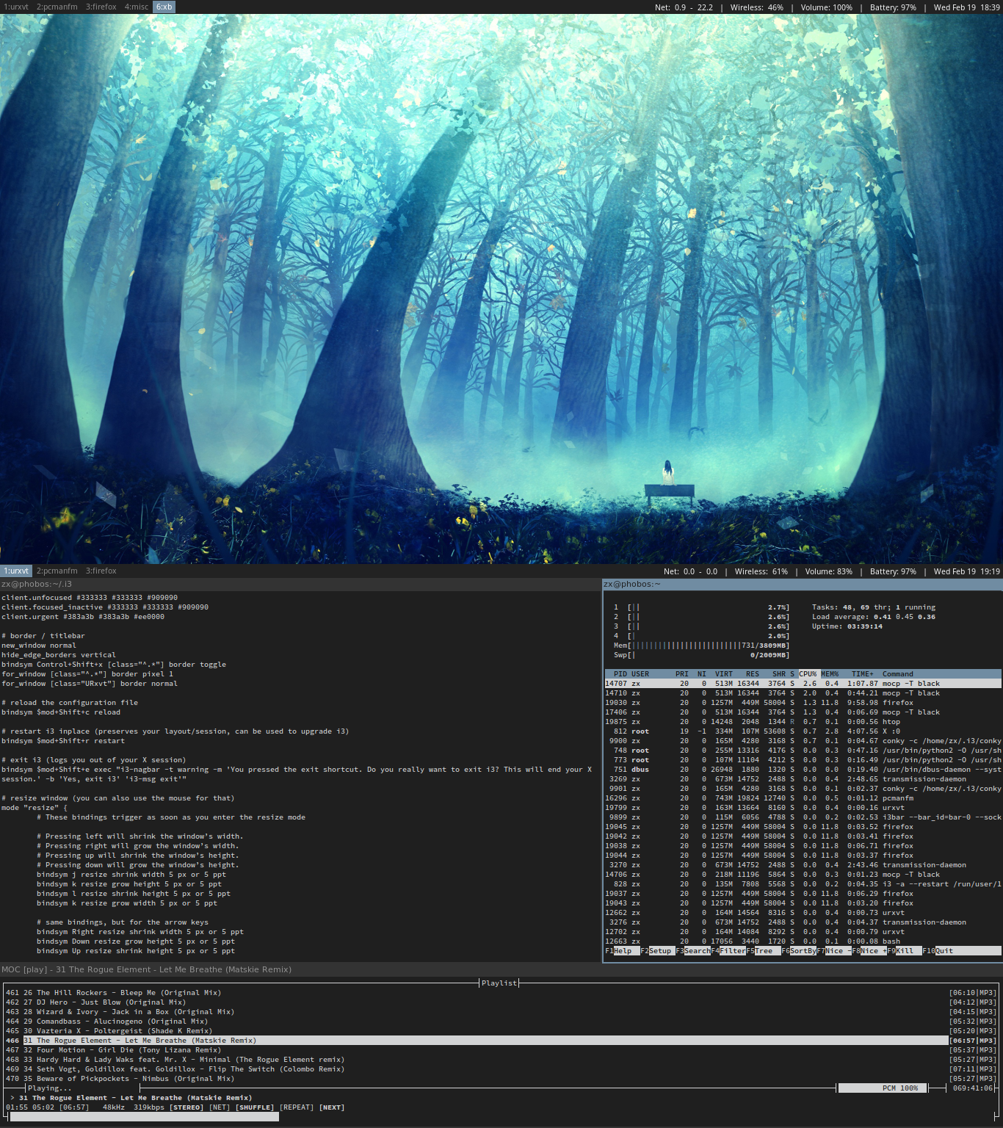Activate htop F3 Search
Viewport: 1003px width, 1128px height.
pyautogui.click(x=693, y=950)
